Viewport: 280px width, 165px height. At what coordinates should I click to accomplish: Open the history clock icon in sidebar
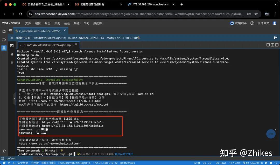click(4, 40)
